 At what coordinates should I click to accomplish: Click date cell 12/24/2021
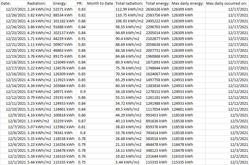click(13, 27)
